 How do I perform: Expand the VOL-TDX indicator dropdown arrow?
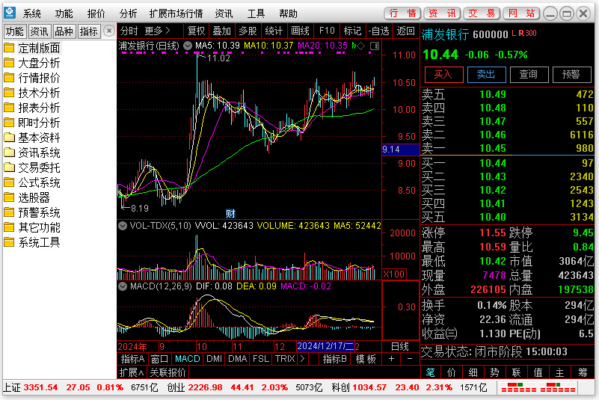[123, 226]
